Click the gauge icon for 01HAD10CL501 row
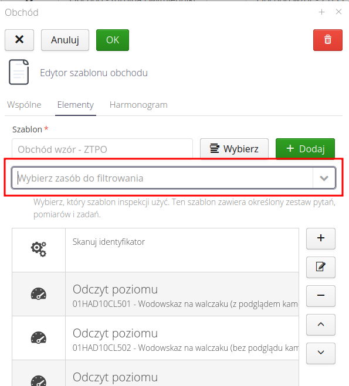 point(39,293)
